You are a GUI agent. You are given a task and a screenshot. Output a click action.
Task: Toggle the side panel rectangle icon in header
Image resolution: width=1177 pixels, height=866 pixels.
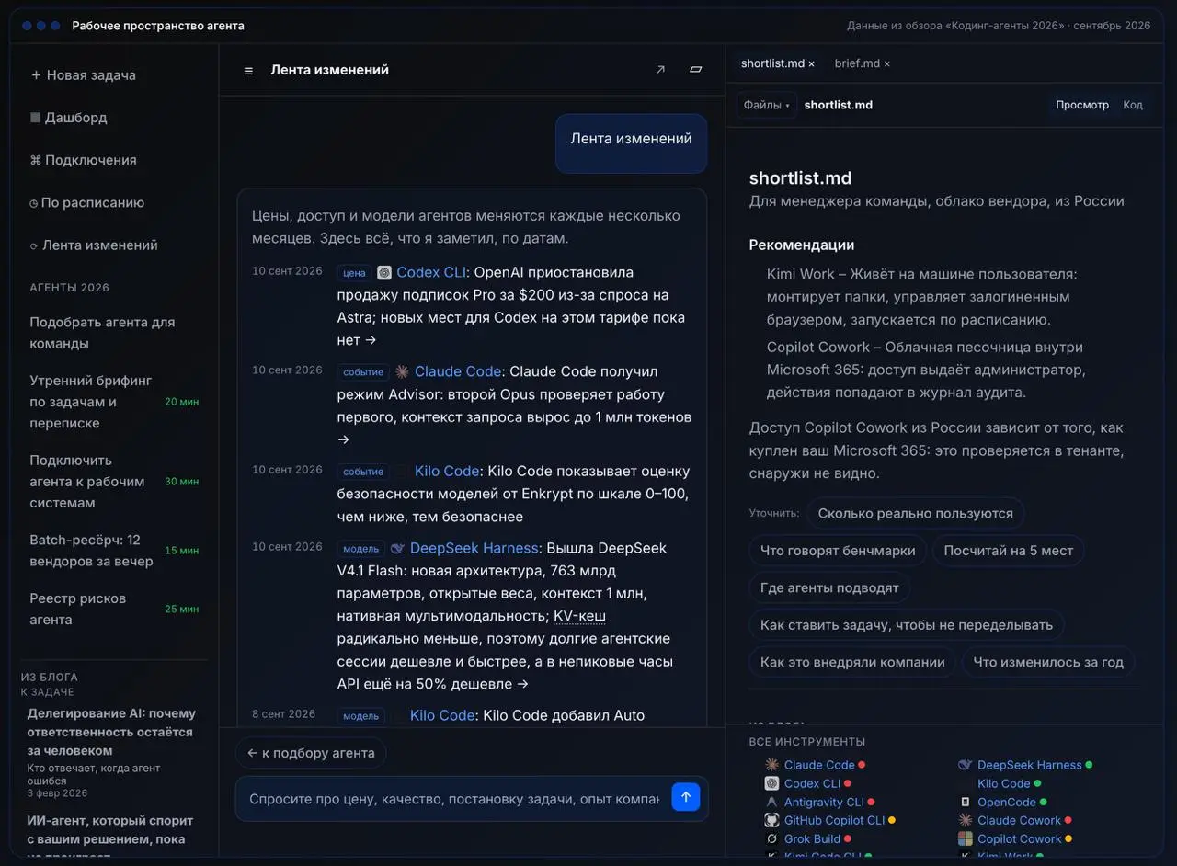coord(696,70)
